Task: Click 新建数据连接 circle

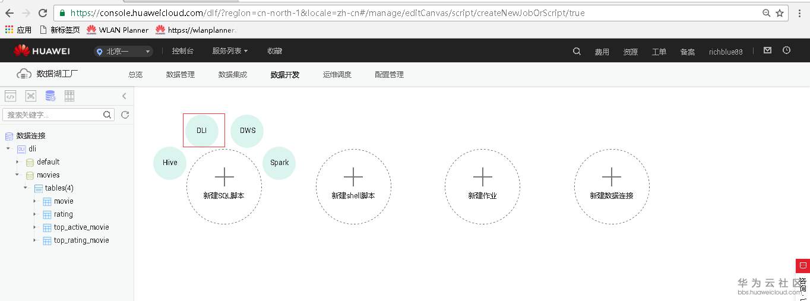Action: [612, 187]
